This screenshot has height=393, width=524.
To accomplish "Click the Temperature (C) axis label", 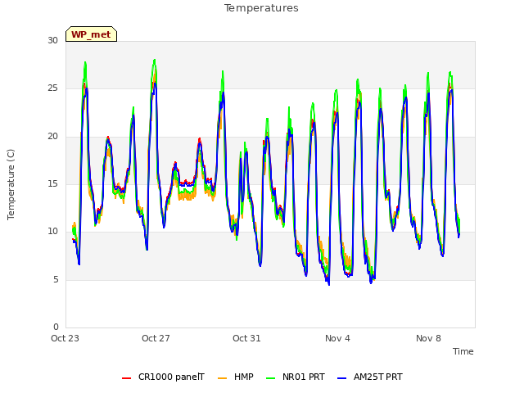I will click(11, 184).
